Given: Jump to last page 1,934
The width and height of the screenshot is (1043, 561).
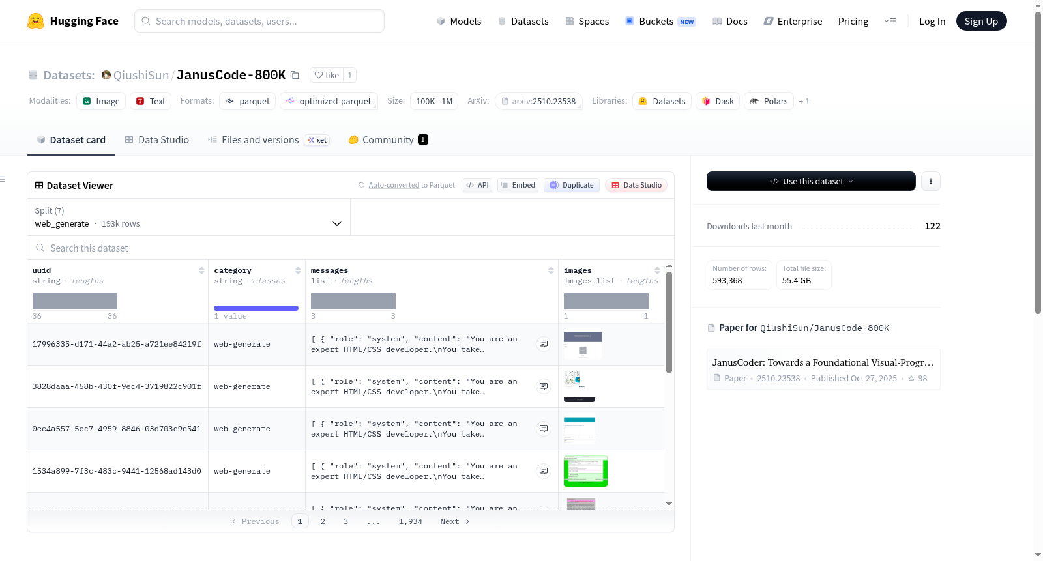Looking at the screenshot, I should [x=411, y=521].
